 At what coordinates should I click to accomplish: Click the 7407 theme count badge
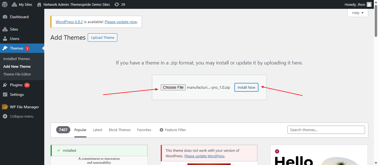tap(63, 130)
